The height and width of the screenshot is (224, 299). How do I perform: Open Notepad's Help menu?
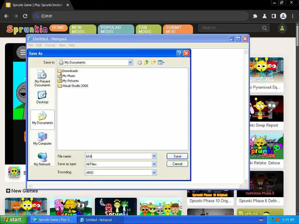tap(72, 45)
